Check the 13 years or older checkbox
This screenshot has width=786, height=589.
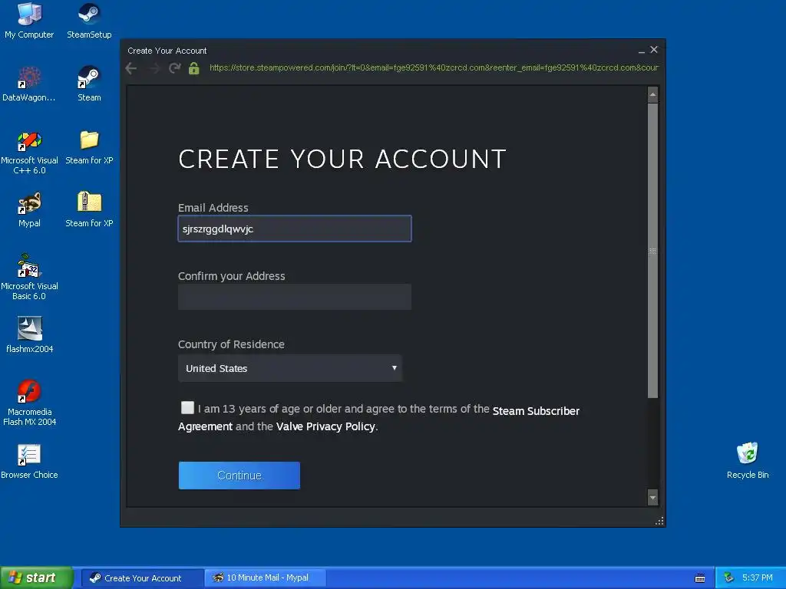tap(187, 408)
